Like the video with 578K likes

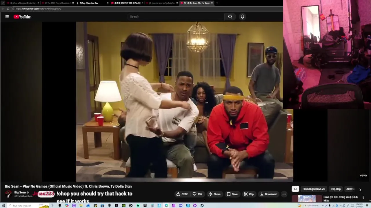[x=182, y=194]
